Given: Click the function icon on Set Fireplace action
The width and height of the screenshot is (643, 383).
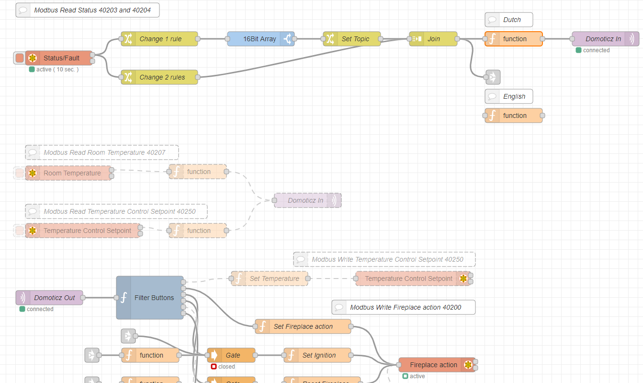Looking at the screenshot, I should tap(262, 326).
